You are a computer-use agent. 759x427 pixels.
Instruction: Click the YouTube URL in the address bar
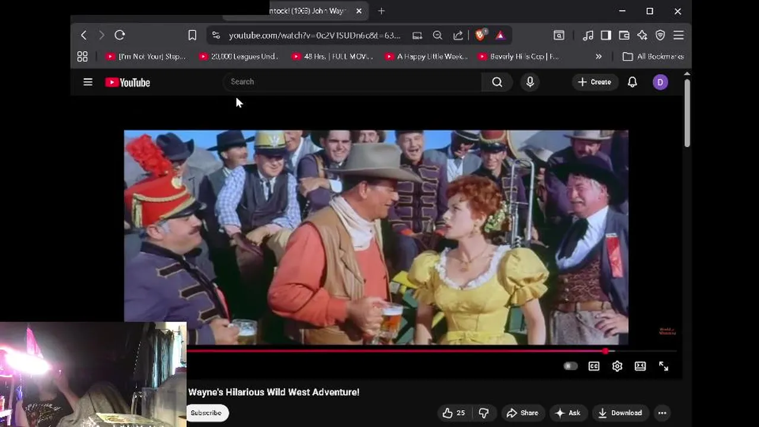pos(315,36)
